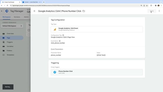The height and width of the screenshot is (92, 163).
Task: Click help icon next to Event Name
Action: pyautogui.click(x=60, y=41)
